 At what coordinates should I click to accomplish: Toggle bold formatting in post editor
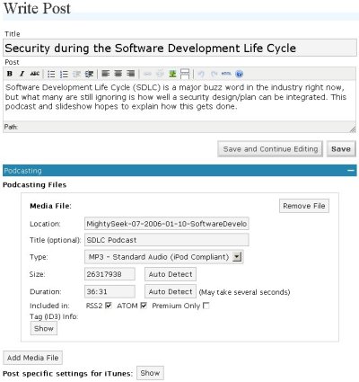pos(10,74)
